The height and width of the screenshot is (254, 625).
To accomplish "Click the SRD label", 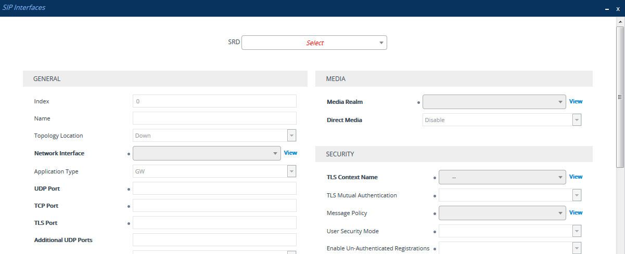I will coord(234,42).
